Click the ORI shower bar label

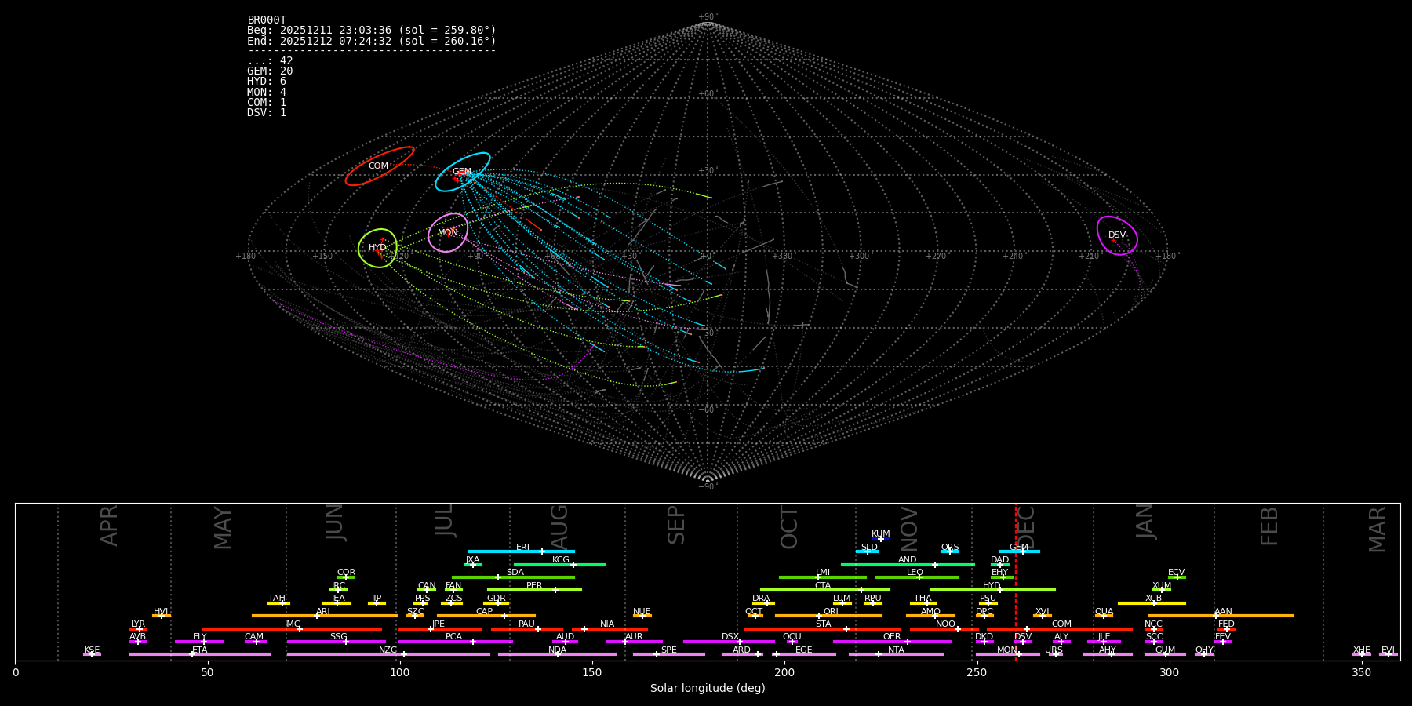(x=831, y=611)
